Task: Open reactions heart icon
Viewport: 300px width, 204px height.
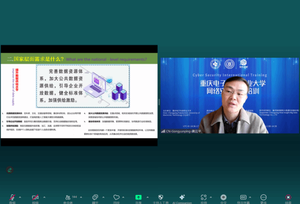Action: (x=116, y=199)
